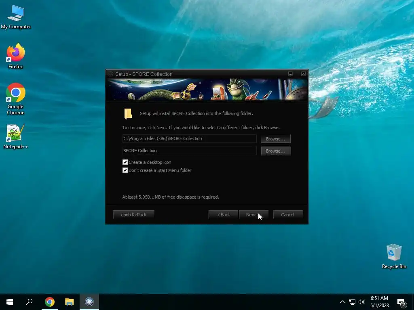Minimize the setup window
This screenshot has width=414, height=310.
[290, 74]
